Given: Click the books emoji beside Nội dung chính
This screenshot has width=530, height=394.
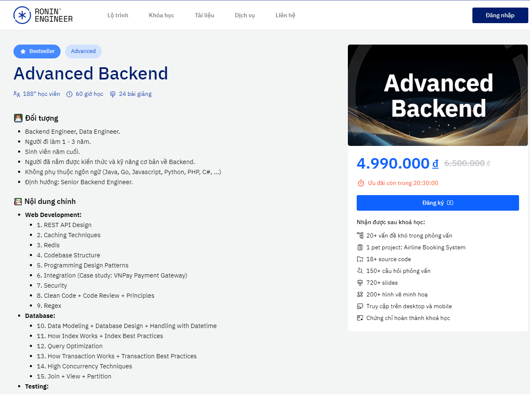Looking at the screenshot, I should click(x=18, y=201).
